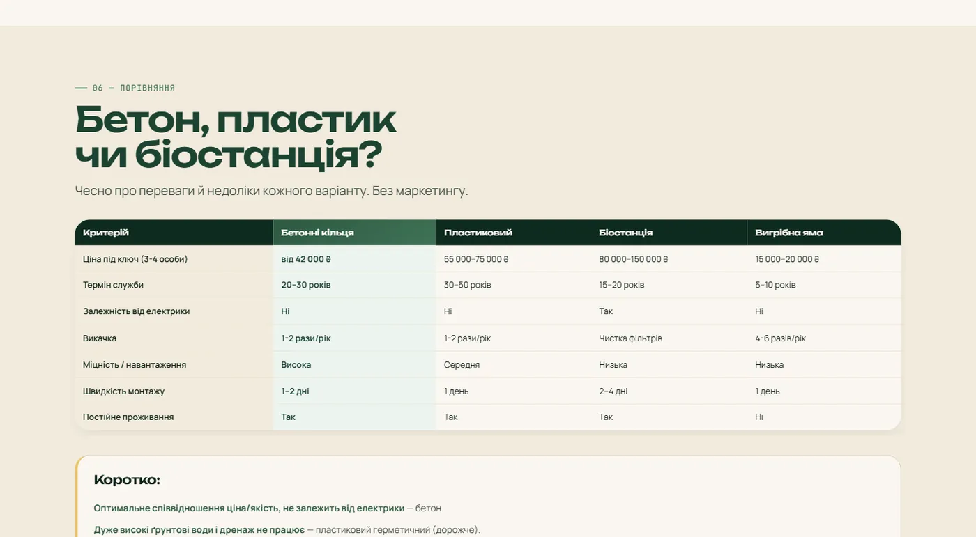Click the "20–30 років" service life cell
Image resolution: width=976 pixels, height=537 pixels.
coord(306,285)
